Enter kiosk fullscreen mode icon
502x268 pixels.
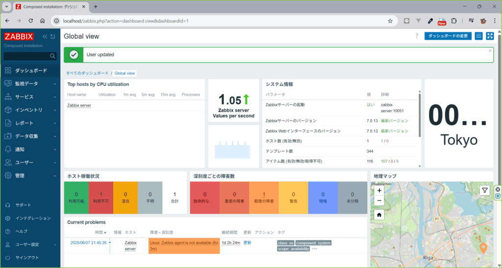(x=490, y=36)
